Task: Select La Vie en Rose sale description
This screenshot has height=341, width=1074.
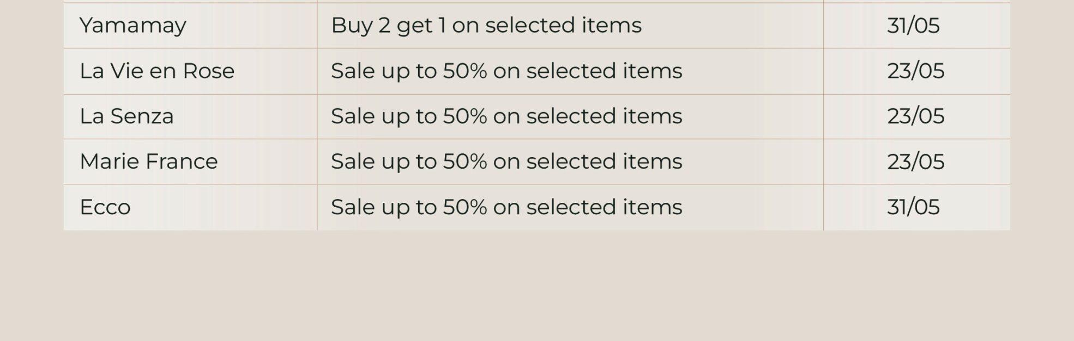Action: pyautogui.click(x=506, y=71)
